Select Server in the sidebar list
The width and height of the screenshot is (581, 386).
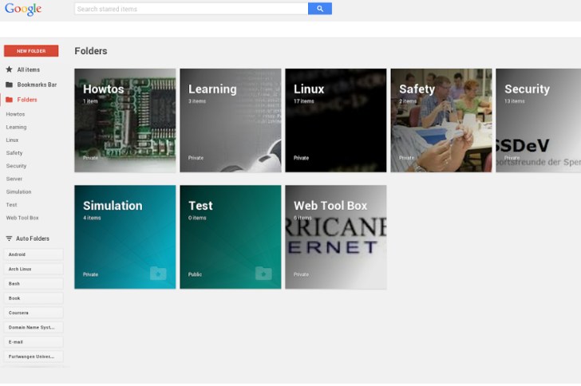(14, 179)
